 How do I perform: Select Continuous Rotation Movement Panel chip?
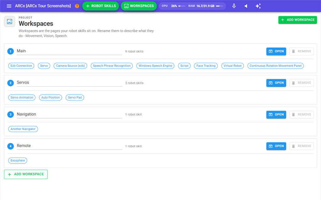276,66
